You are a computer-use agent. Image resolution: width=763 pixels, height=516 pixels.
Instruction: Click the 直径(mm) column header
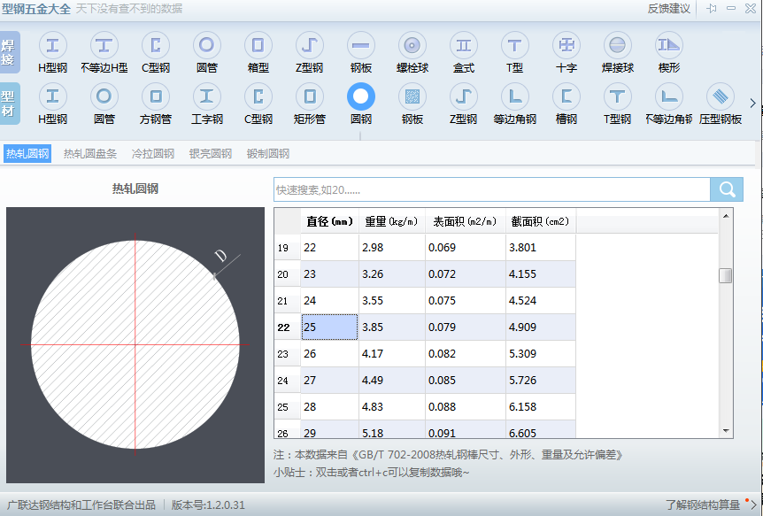click(329, 221)
